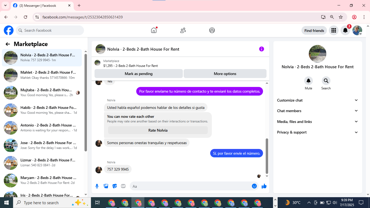Image resolution: width=370 pixels, height=208 pixels.
Task: Go back in the browser
Action: (6, 17)
